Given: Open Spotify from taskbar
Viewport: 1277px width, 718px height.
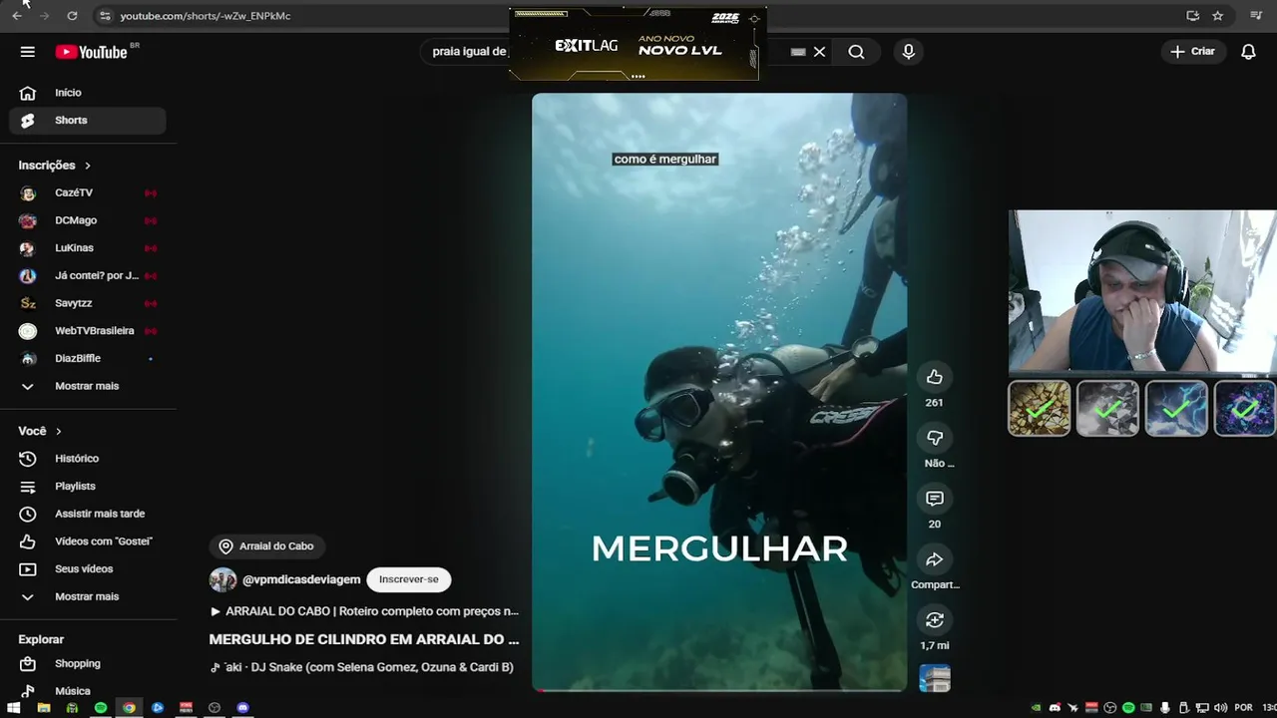Looking at the screenshot, I should (101, 708).
